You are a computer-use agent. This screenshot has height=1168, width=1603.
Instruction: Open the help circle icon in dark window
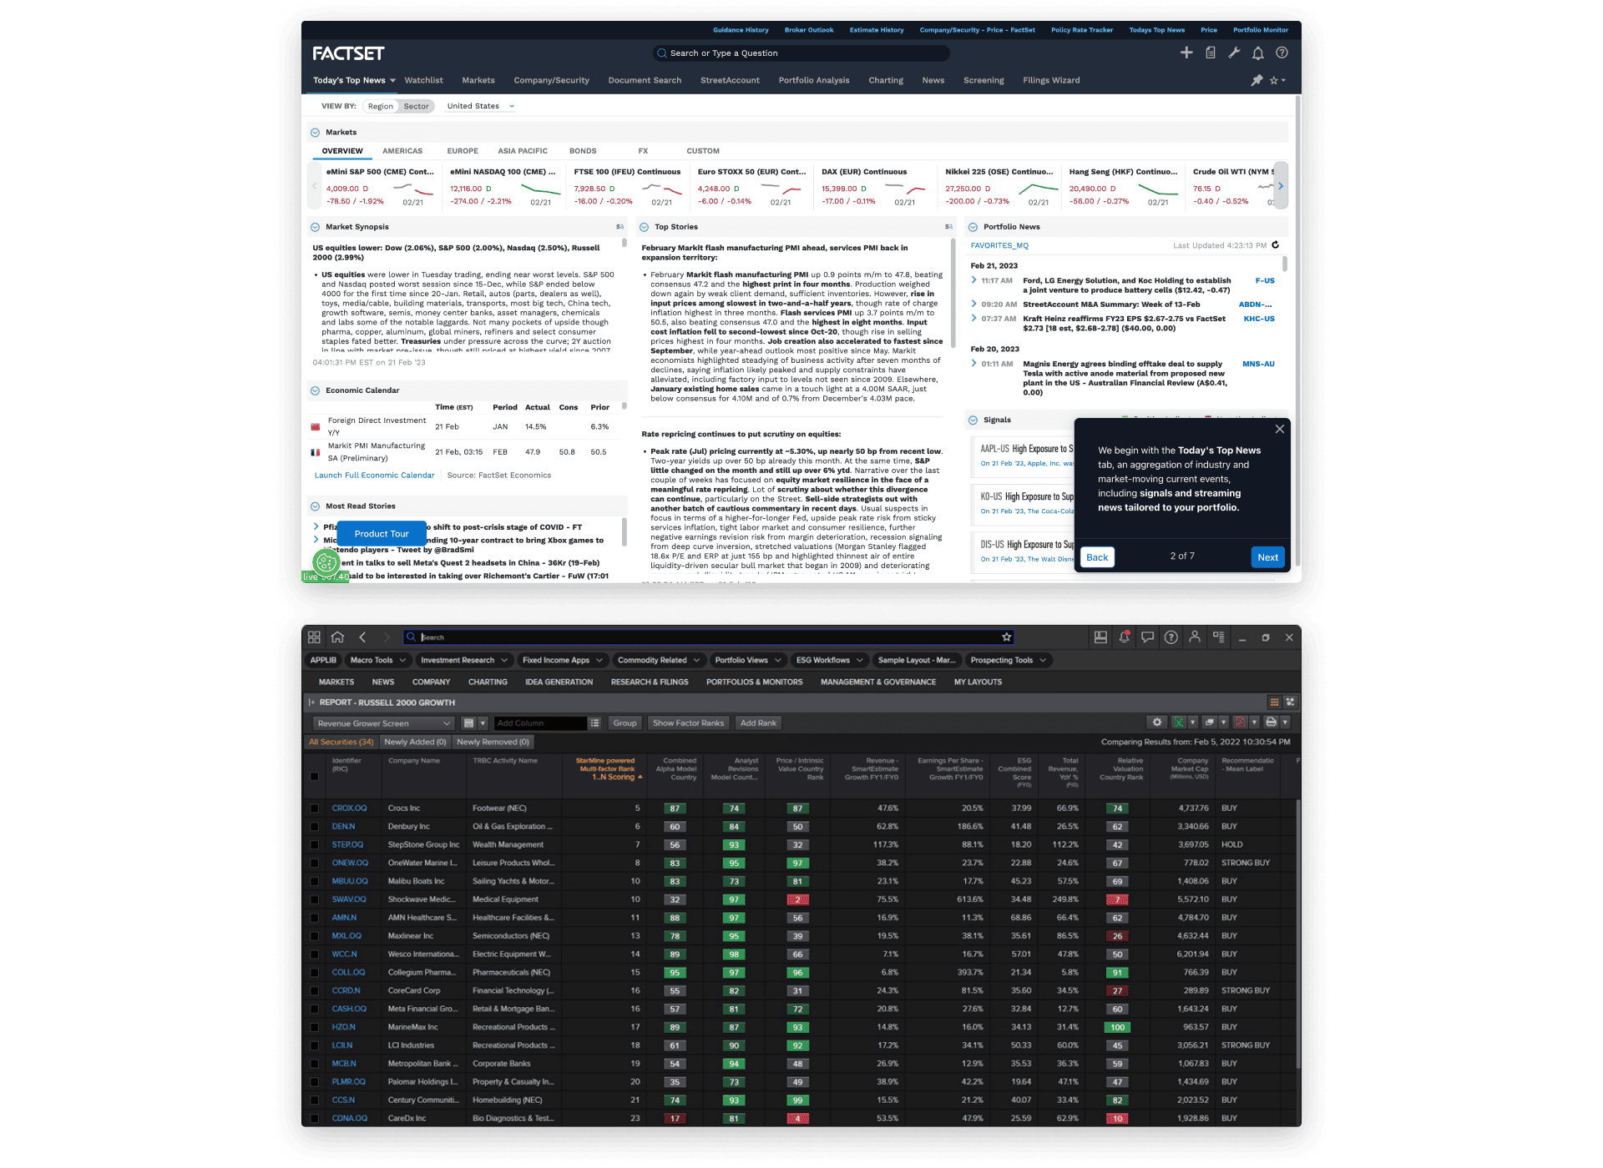[x=1171, y=637]
